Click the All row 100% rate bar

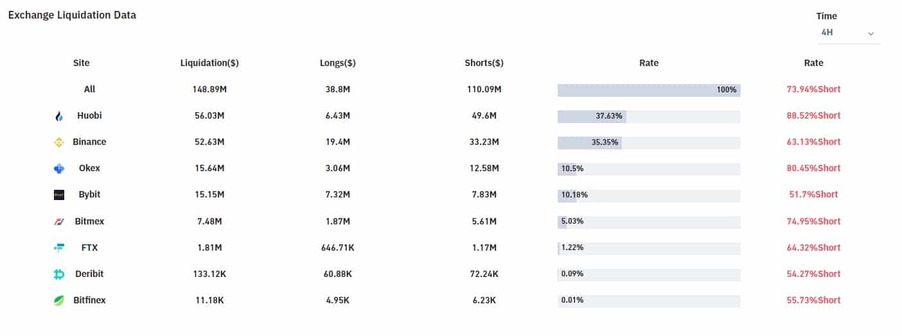point(649,90)
